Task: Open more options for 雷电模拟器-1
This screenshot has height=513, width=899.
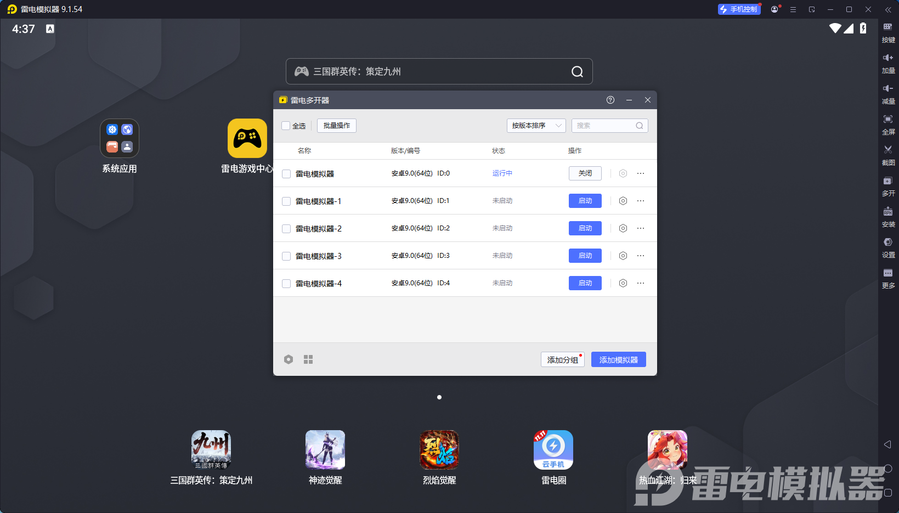Action: tap(641, 201)
